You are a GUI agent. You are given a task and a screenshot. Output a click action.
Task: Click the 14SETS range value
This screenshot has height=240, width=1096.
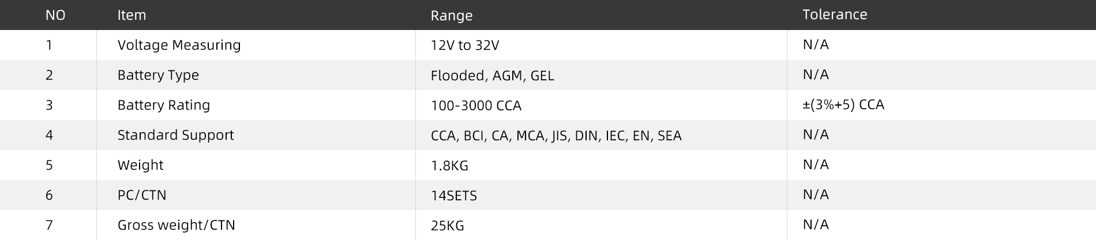click(x=453, y=196)
